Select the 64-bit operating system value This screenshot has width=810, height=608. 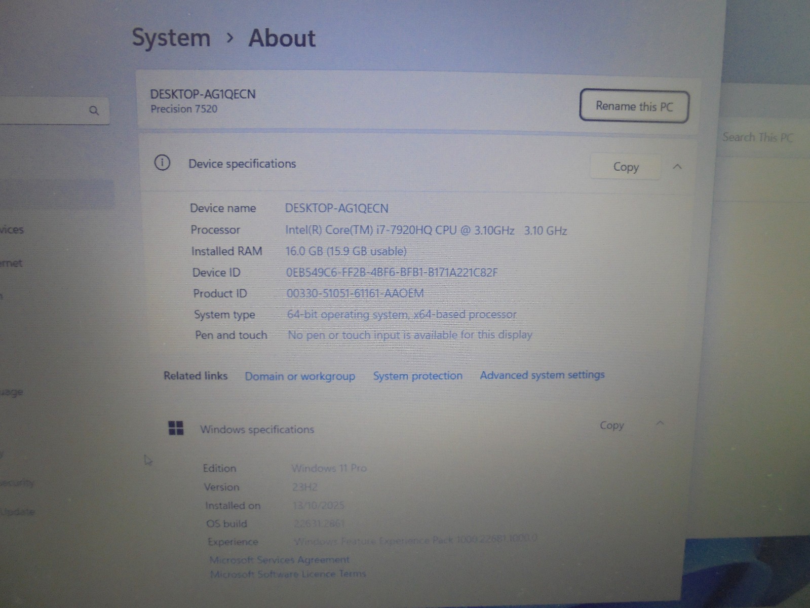click(x=402, y=314)
